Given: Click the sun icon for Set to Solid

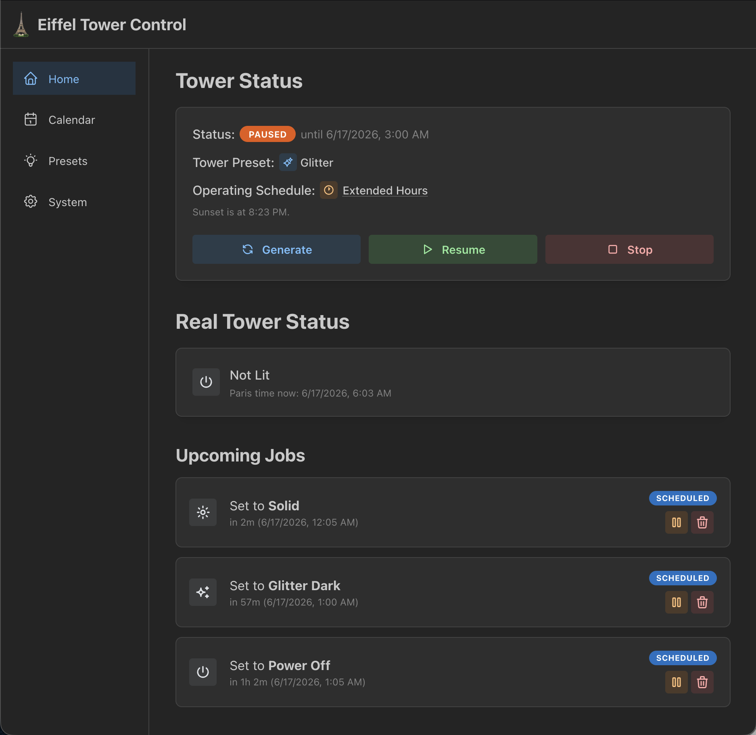Looking at the screenshot, I should tap(203, 512).
